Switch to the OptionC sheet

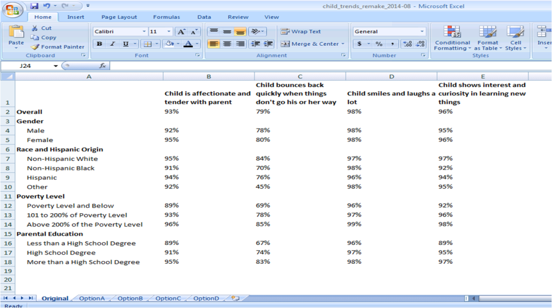coord(168,298)
